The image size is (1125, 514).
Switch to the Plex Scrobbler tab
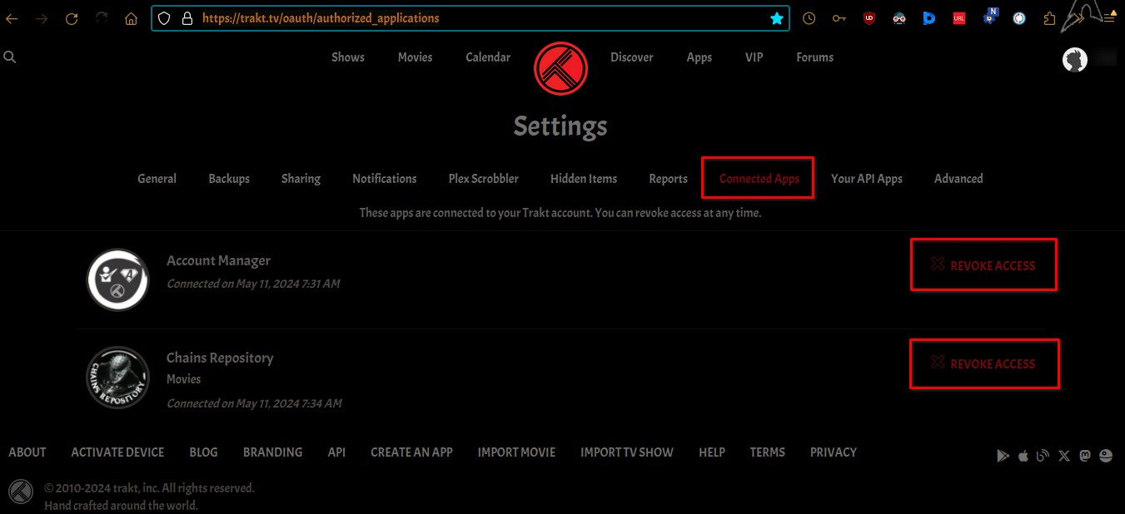pyautogui.click(x=484, y=179)
